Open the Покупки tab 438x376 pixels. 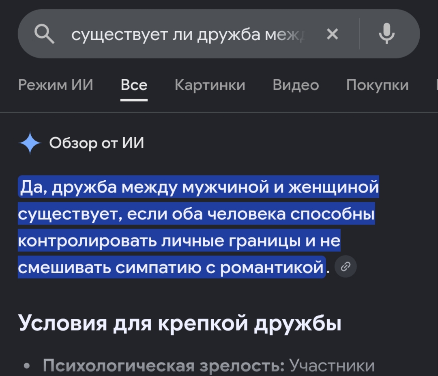coord(378,85)
